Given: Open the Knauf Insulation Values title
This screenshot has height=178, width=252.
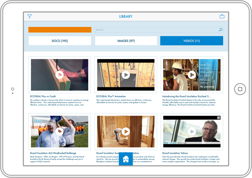Looking at the screenshot, I should tap(175, 153).
